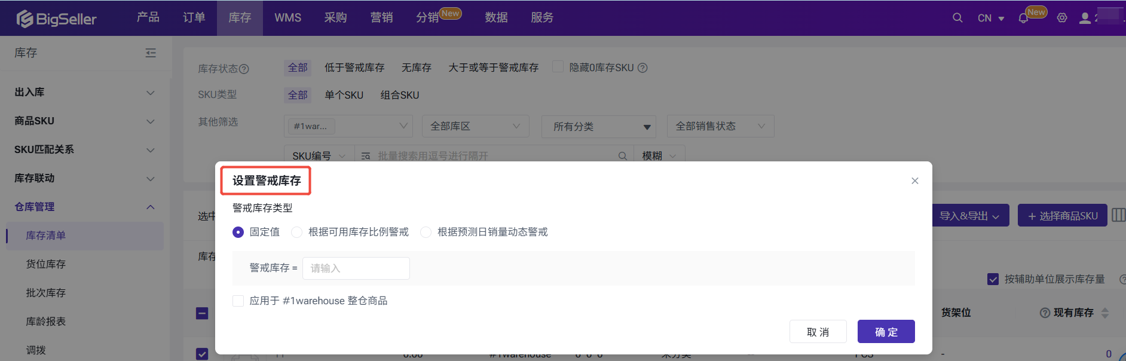Open the 全部库区 dropdown
This screenshot has width=1126, height=361.
(x=475, y=126)
